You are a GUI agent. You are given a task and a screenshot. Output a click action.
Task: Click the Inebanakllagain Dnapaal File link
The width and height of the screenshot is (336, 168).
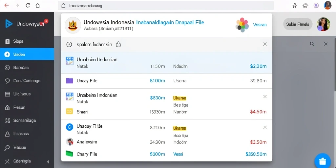[x=170, y=22]
